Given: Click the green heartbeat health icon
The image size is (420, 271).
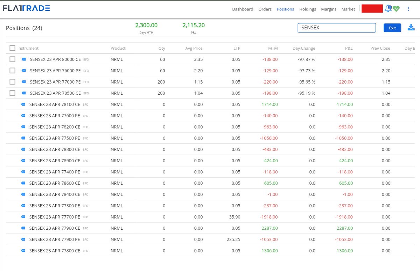Looking at the screenshot, I should (396, 9).
